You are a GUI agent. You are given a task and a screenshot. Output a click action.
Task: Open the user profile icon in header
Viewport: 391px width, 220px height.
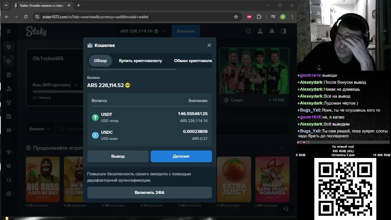click(x=260, y=31)
